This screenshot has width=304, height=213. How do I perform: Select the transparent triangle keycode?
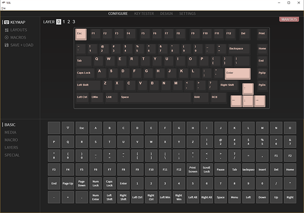pos(68,128)
